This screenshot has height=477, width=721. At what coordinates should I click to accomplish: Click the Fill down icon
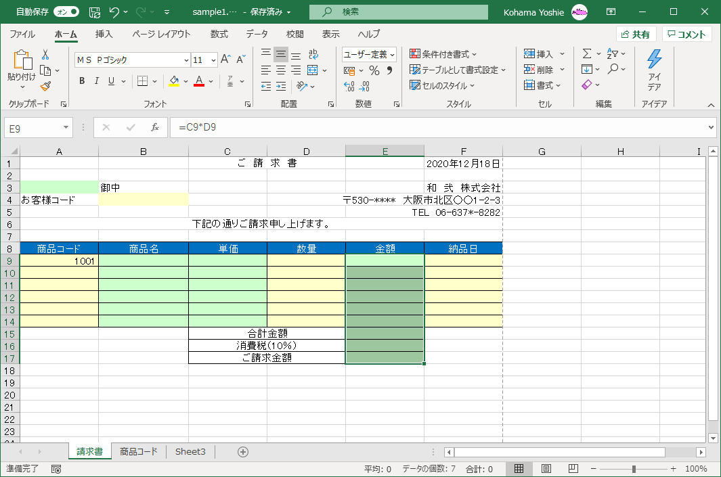click(x=587, y=70)
